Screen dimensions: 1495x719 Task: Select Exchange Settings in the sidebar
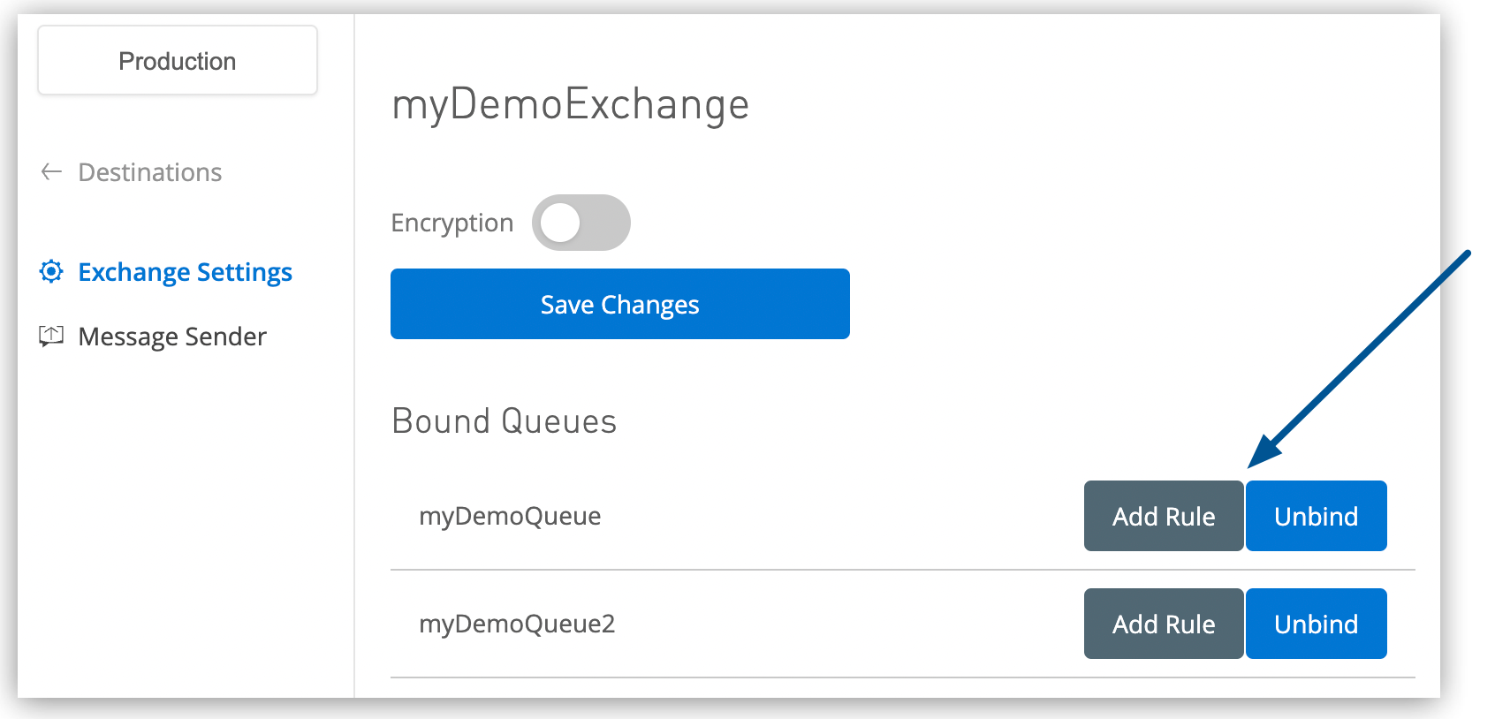tap(185, 272)
